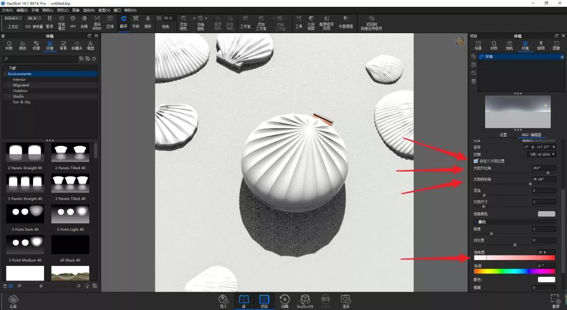This screenshot has width=567, height=310.
Task: Select the Outdoor folder in library tree
Action: pyautogui.click(x=20, y=90)
